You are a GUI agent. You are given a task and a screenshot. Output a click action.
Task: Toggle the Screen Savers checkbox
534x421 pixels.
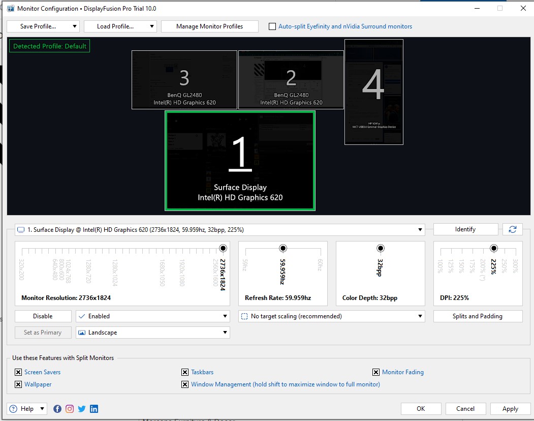18,372
